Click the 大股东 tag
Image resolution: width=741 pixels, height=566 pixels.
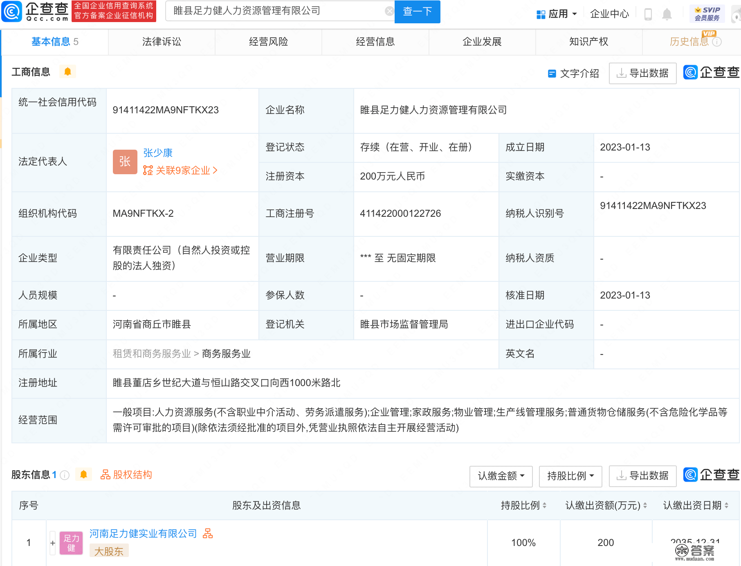click(109, 551)
